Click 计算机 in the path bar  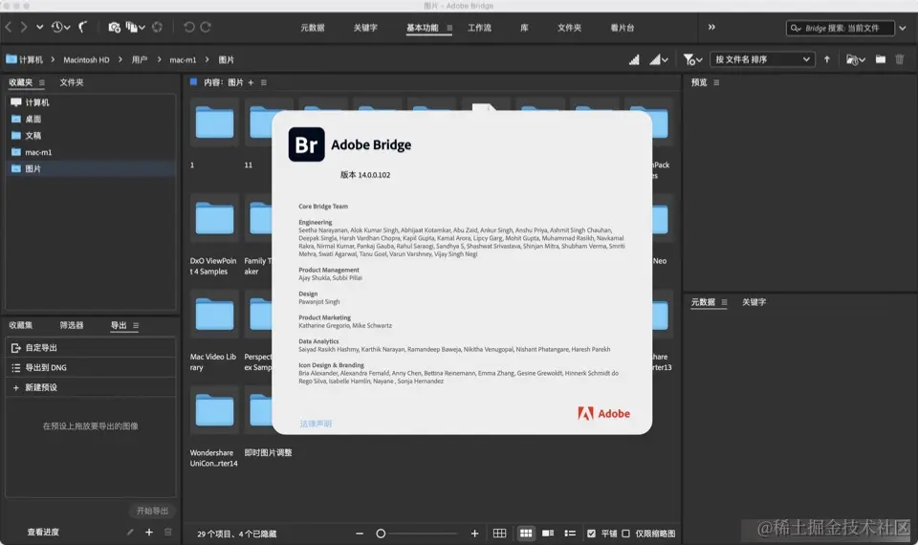tap(25, 59)
